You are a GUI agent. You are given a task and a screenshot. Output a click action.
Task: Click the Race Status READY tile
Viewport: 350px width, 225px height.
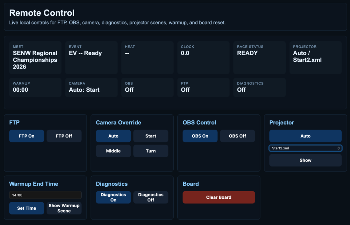click(x=259, y=58)
